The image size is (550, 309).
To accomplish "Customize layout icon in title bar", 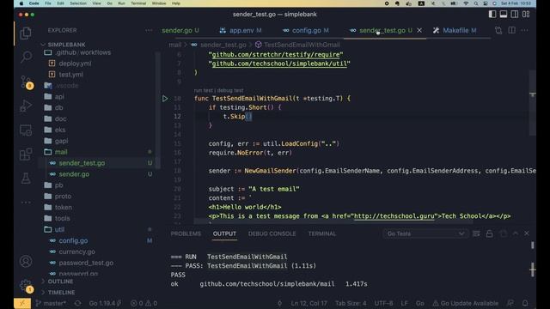I will tap(526, 15).
